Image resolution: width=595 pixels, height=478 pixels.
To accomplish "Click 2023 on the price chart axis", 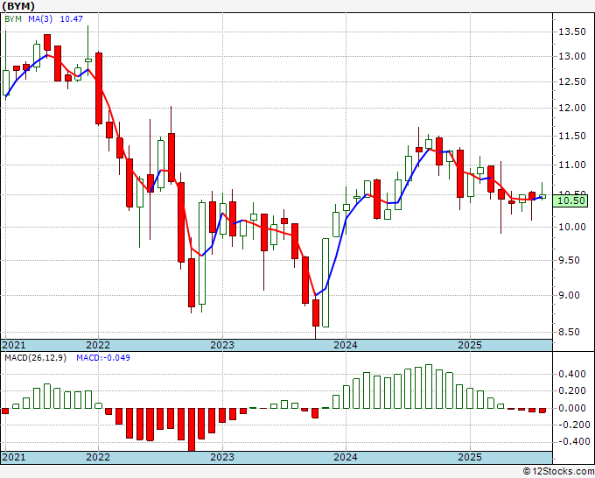I will (x=222, y=345).
